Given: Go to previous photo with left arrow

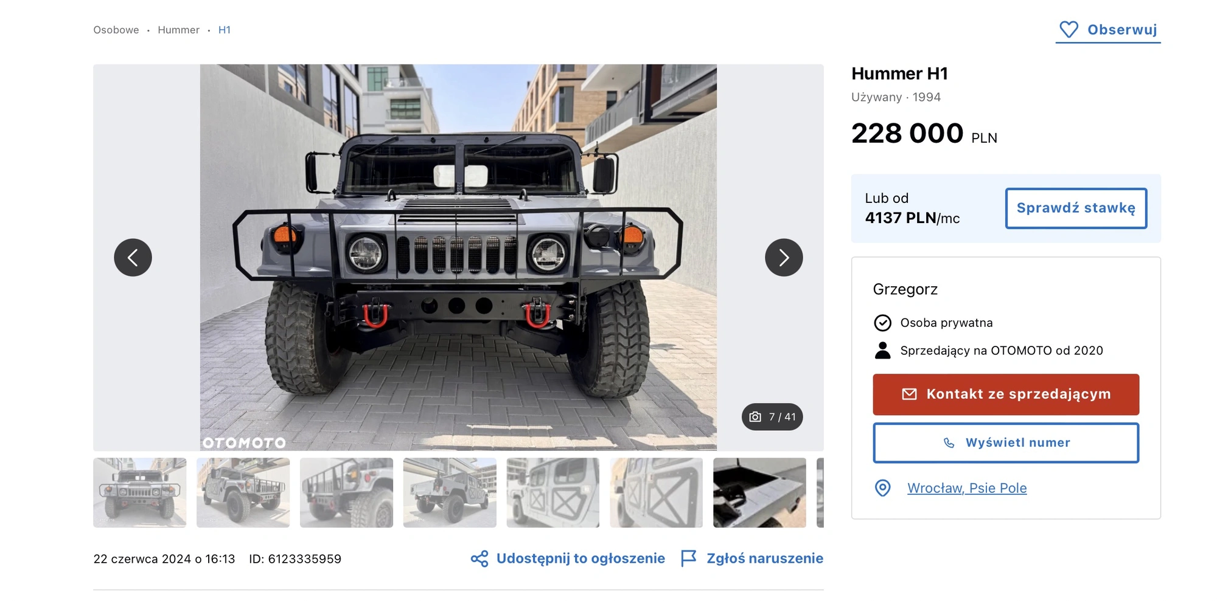Looking at the screenshot, I should point(133,258).
